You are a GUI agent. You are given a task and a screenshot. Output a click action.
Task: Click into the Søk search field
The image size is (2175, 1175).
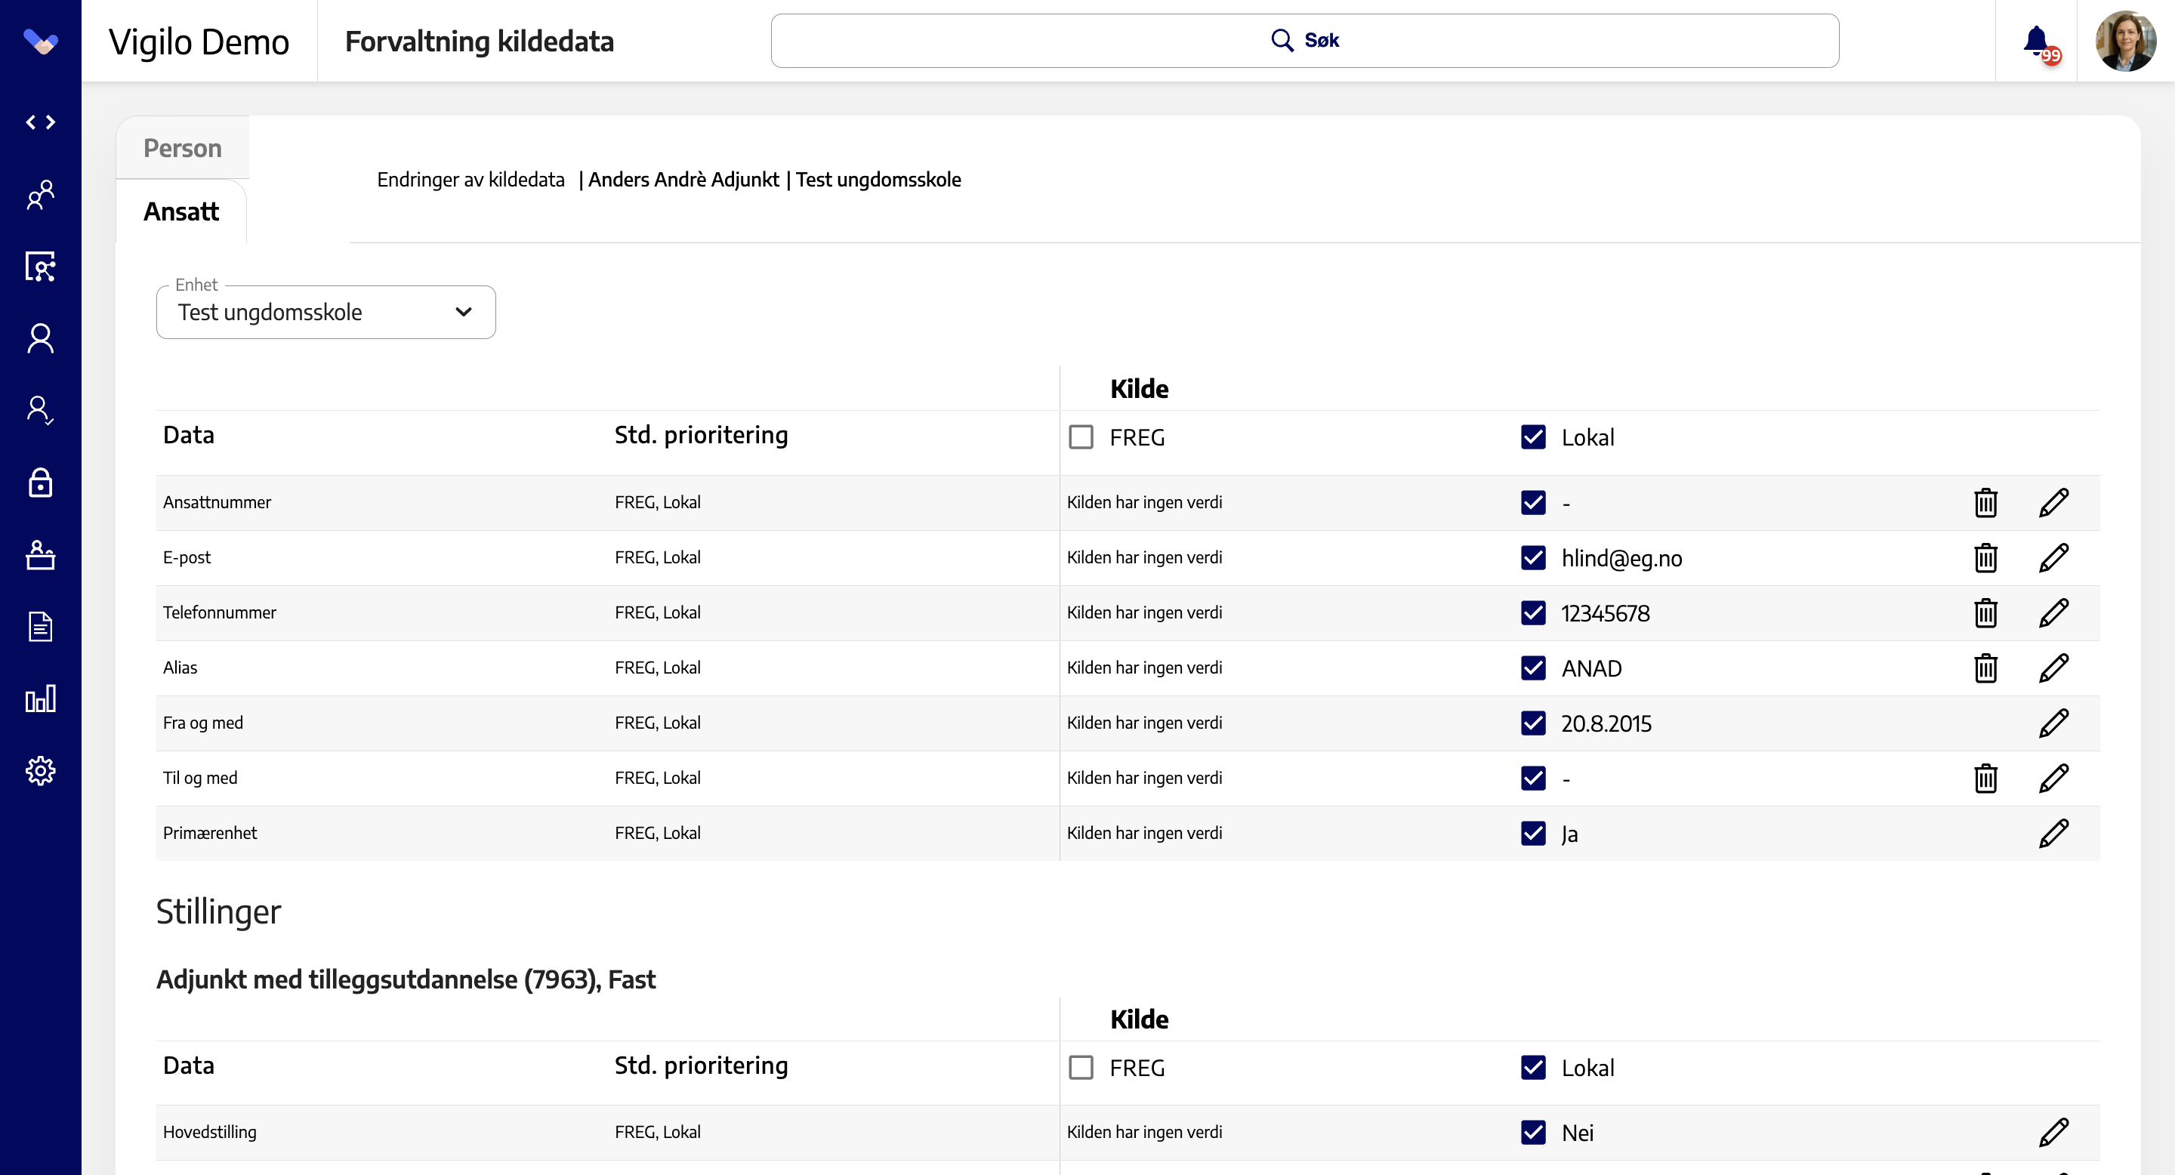(x=1304, y=41)
